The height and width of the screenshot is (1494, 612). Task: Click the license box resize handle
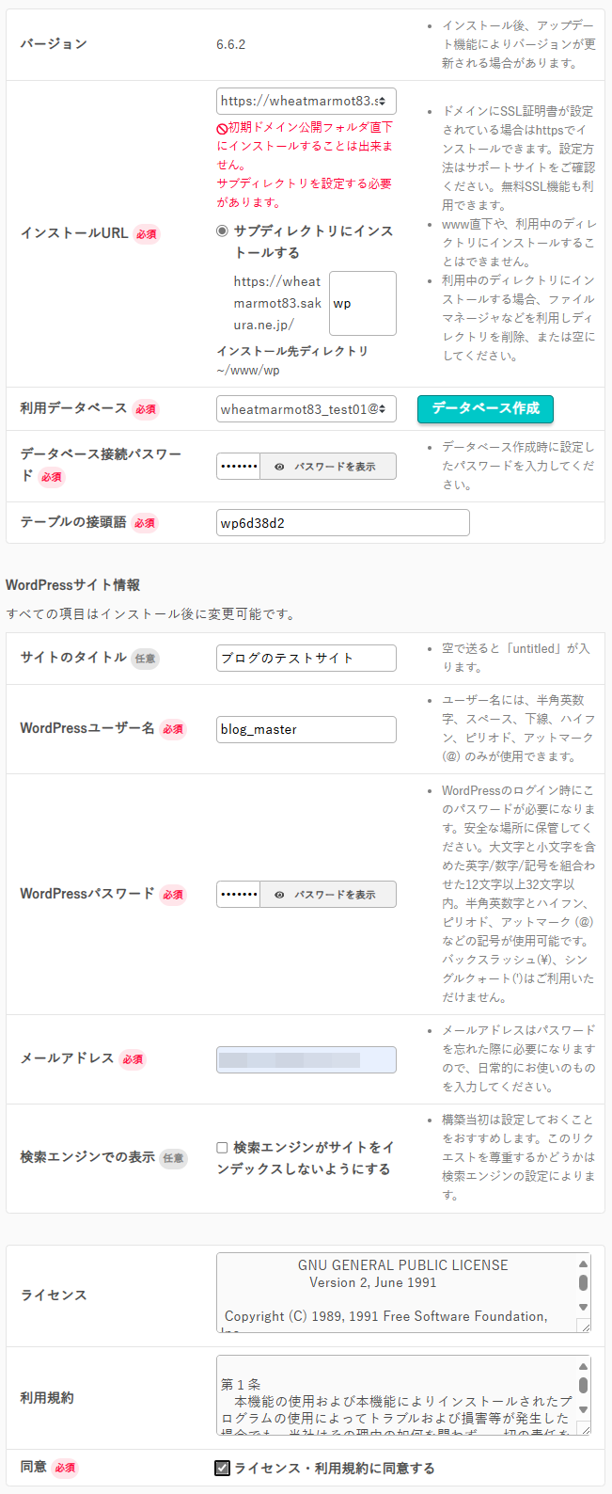click(584, 1326)
